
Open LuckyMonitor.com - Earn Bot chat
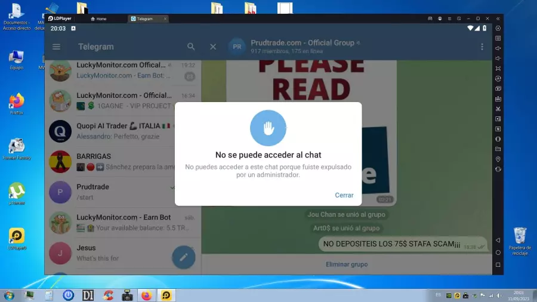[x=122, y=223]
